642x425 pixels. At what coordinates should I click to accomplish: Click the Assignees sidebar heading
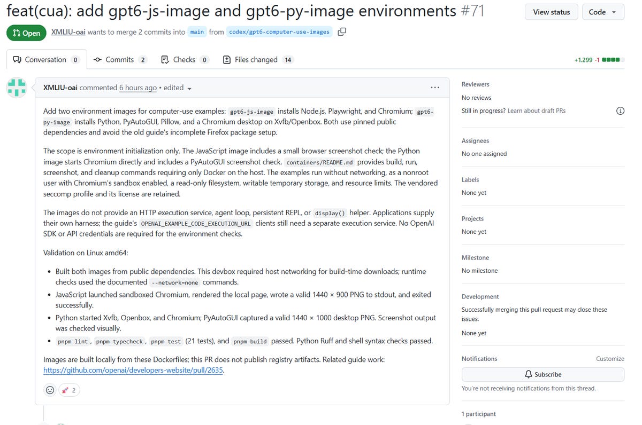point(475,141)
